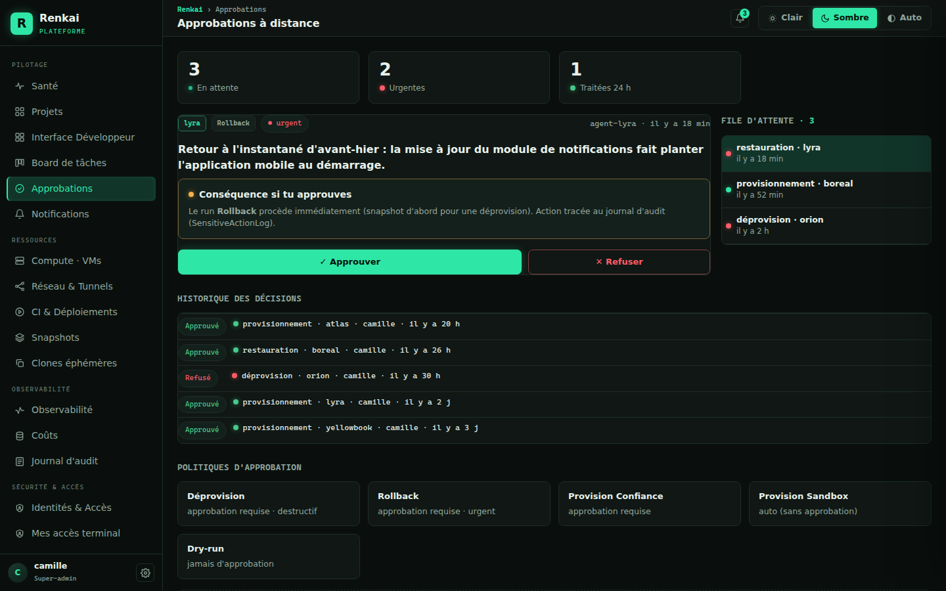Open Observabilité in the sidebar
Image resolution: width=946 pixels, height=591 pixels.
[81, 410]
